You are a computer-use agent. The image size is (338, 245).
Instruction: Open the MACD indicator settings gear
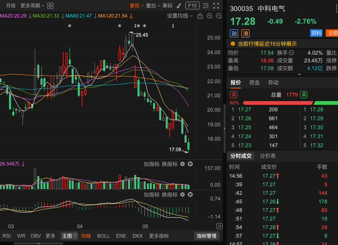(183, 194)
